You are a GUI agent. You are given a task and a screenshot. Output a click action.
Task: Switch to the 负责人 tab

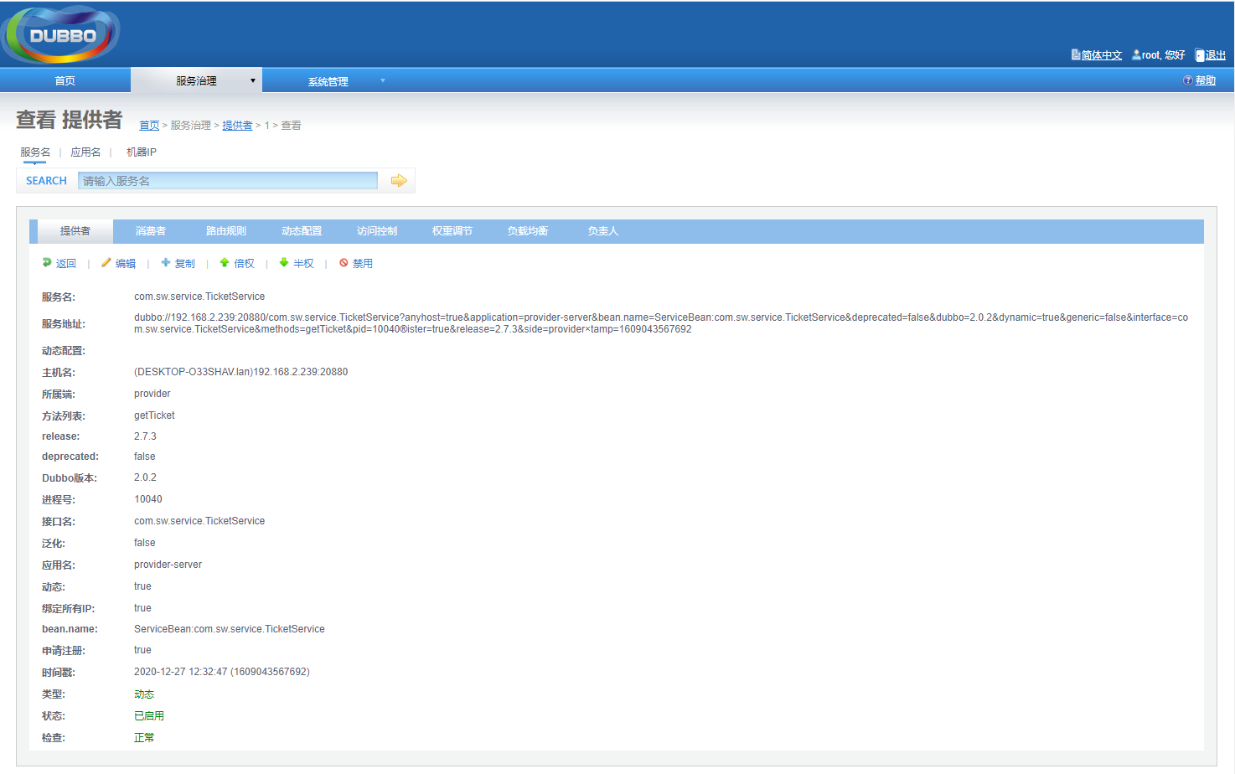point(603,231)
